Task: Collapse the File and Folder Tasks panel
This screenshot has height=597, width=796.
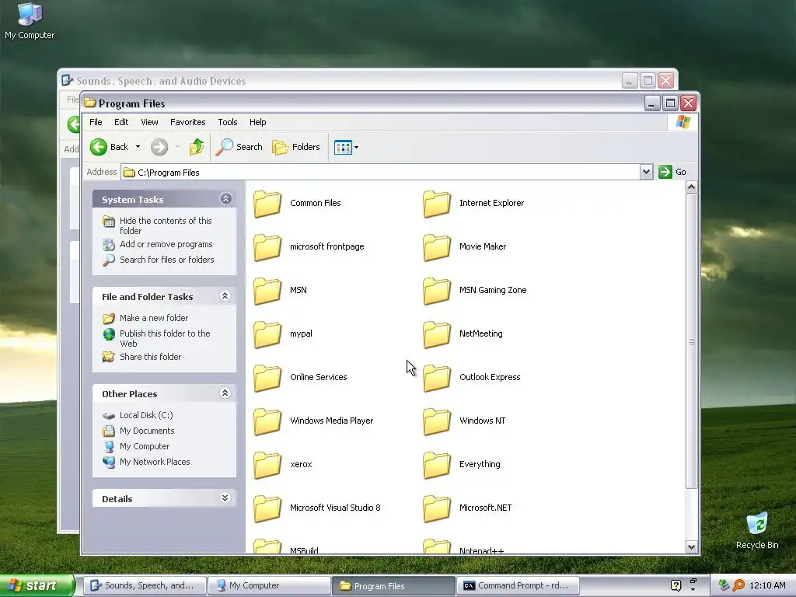Action: pos(225,296)
